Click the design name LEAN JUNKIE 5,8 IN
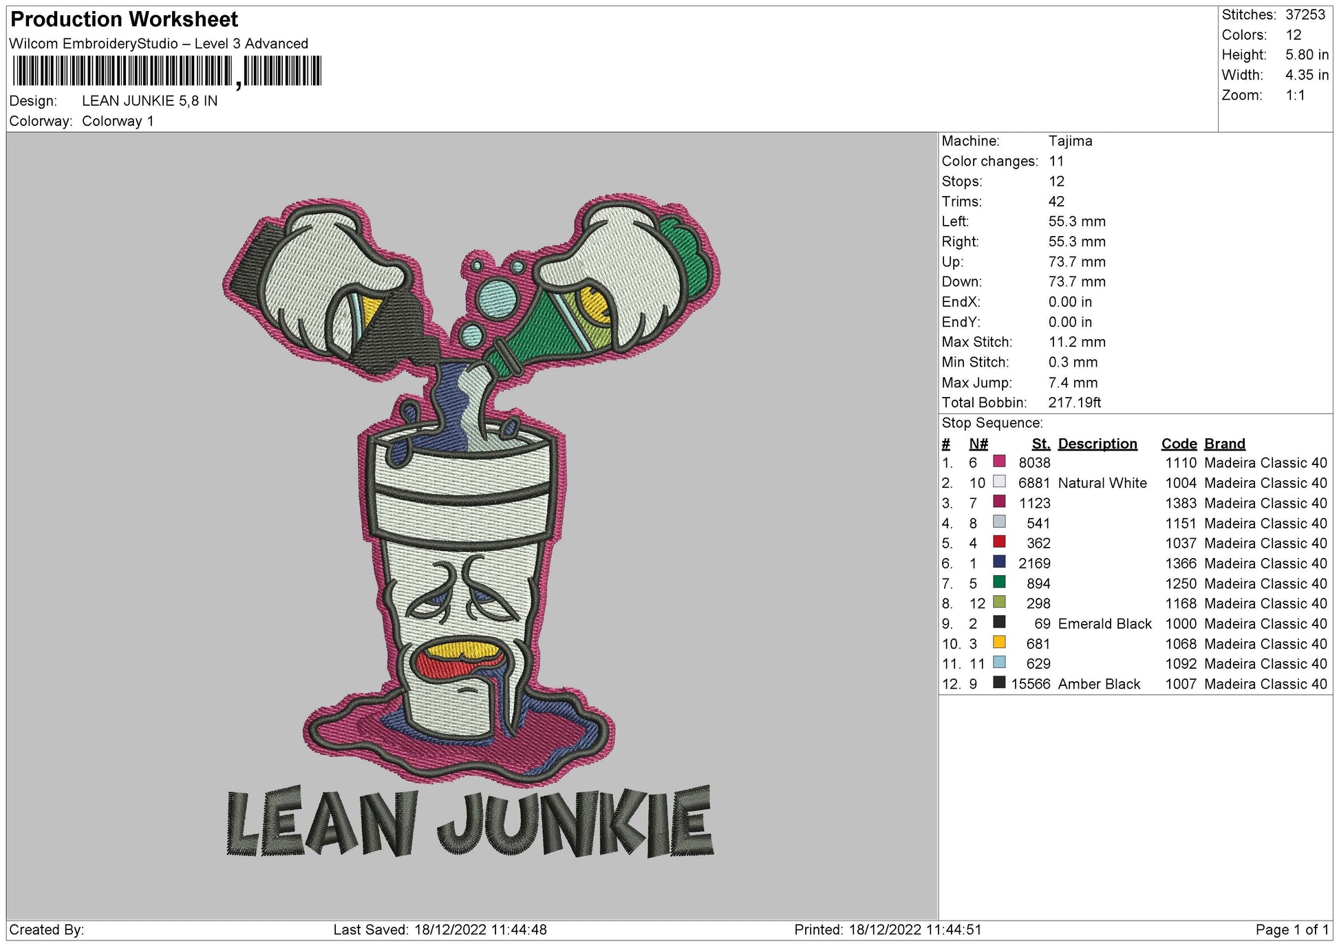This screenshot has width=1339, height=946. pyautogui.click(x=150, y=100)
